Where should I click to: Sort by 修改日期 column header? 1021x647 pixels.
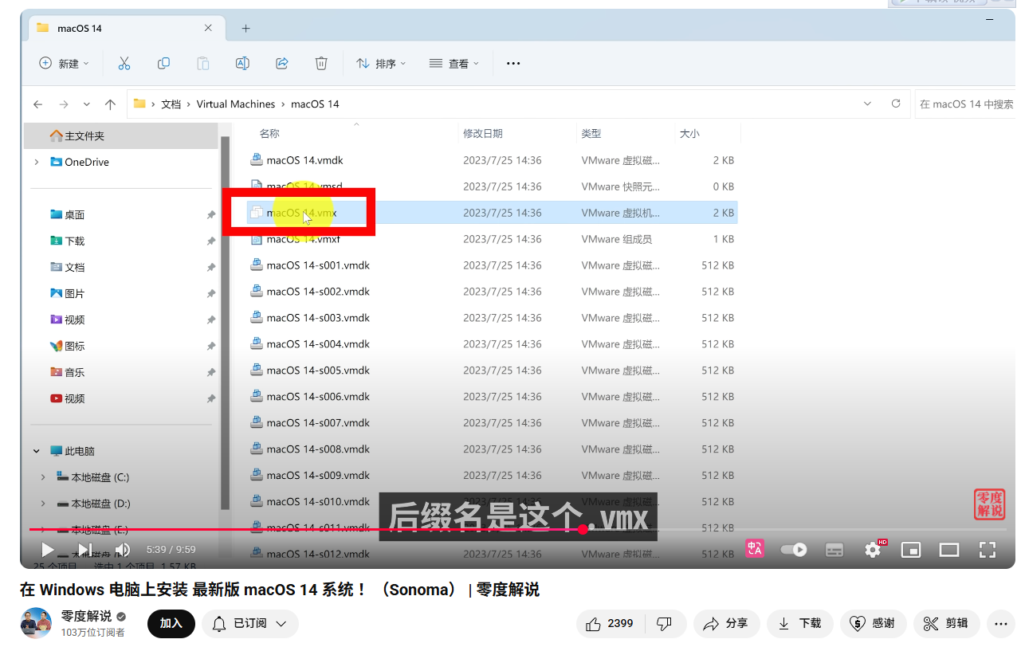[x=483, y=133]
